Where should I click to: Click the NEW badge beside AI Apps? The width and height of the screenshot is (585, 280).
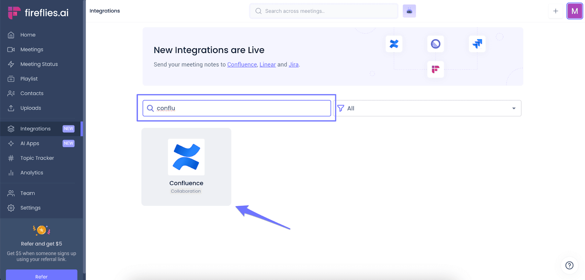[68, 143]
